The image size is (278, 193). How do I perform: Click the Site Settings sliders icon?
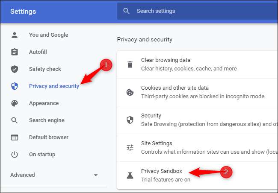(x=130, y=148)
